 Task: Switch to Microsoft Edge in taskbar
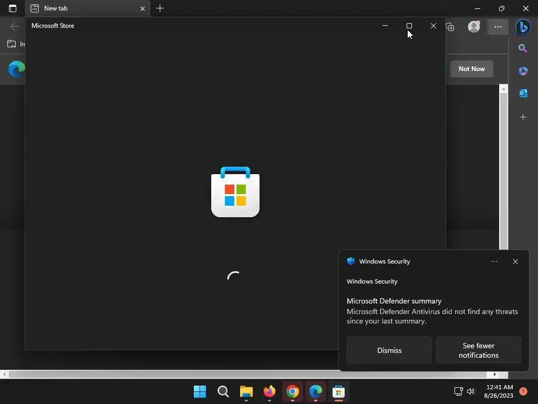point(316,391)
